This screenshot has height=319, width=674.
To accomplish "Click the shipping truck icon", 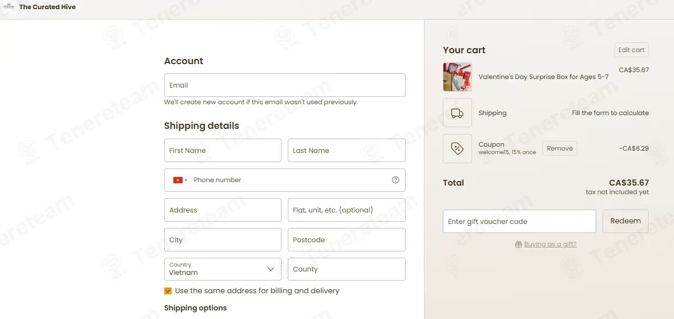I will click(457, 113).
